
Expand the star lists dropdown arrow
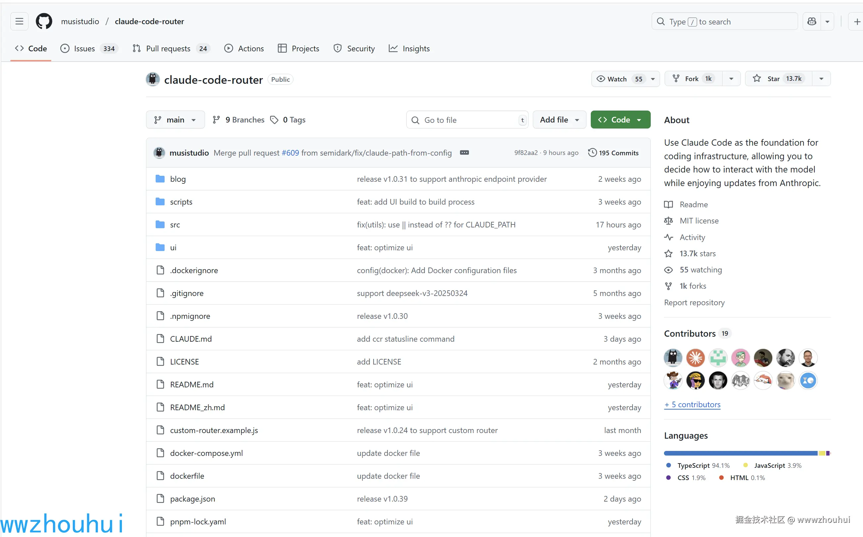(x=822, y=79)
